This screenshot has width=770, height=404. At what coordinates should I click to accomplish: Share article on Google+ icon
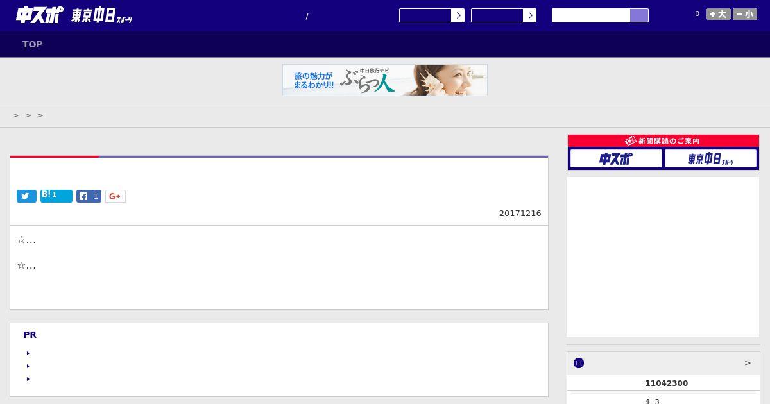point(116,196)
